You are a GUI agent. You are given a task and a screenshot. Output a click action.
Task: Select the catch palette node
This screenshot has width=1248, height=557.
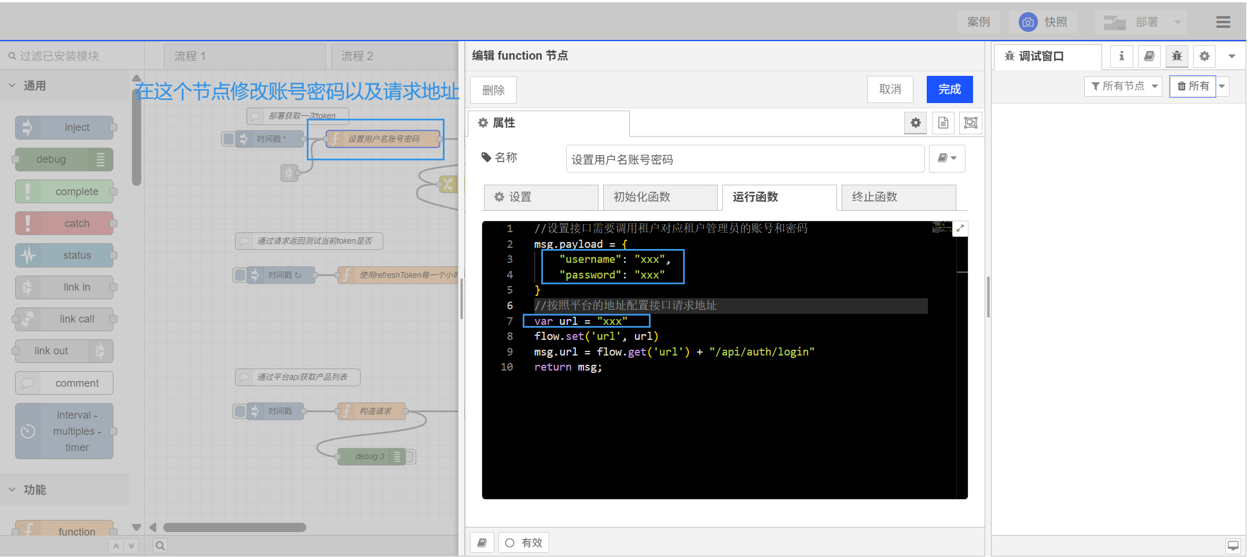[x=65, y=223]
